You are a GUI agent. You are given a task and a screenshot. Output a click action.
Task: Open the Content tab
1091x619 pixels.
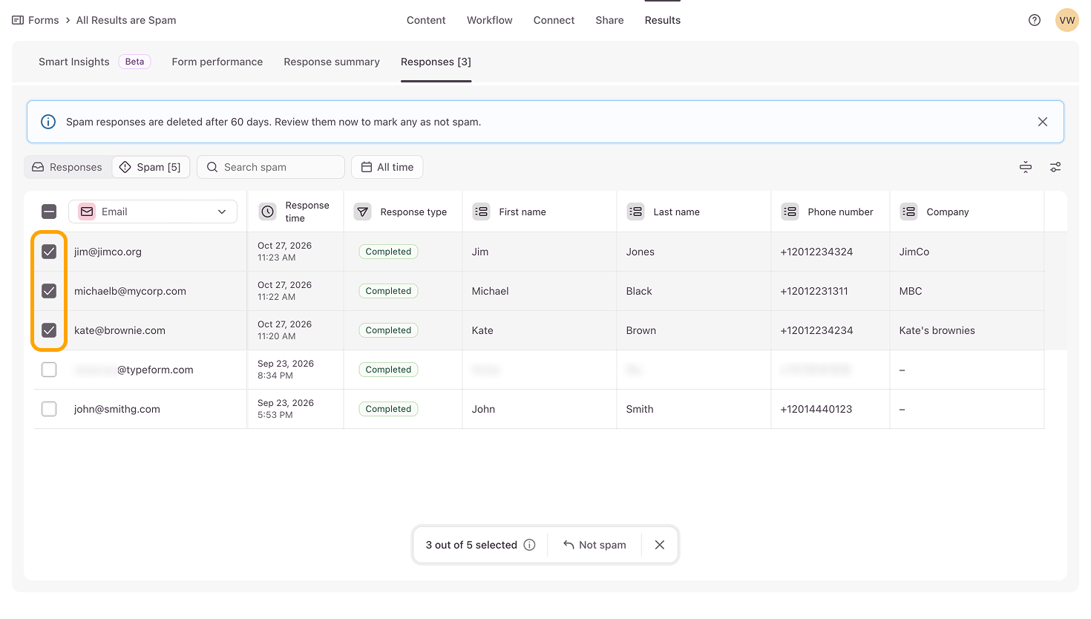click(426, 20)
